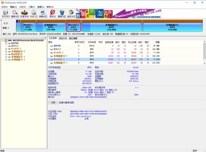The image size is (206, 152).
Task: Expand the Win10(C:) tree node
Action: point(6,54)
